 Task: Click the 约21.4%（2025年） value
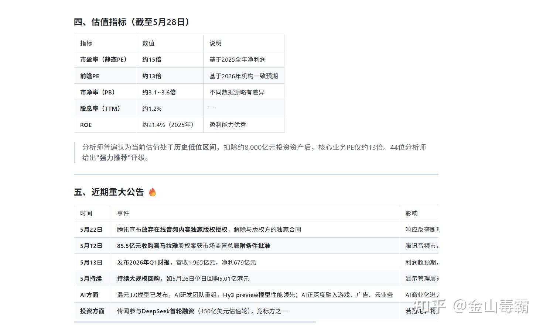170,125
